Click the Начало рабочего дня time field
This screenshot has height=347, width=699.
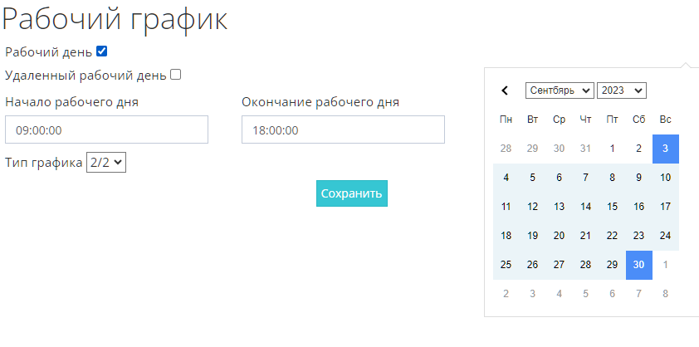tap(106, 130)
